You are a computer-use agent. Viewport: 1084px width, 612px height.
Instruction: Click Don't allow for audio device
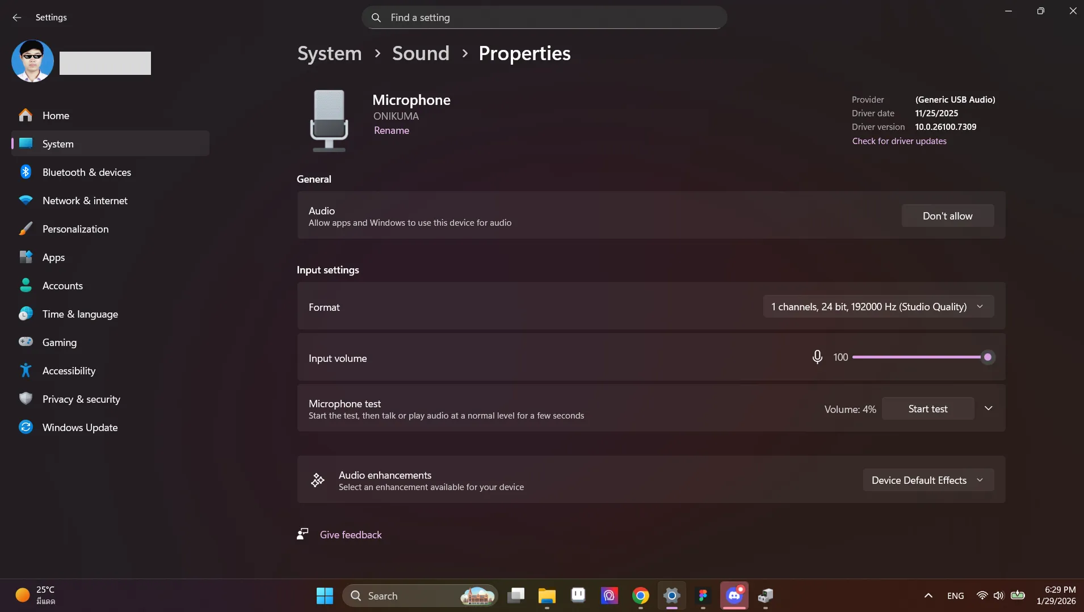tap(947, 216)
